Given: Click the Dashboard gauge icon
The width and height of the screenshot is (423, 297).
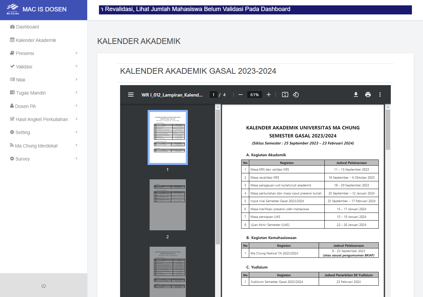Looking at the screenshot, I should tap(12, 27).
